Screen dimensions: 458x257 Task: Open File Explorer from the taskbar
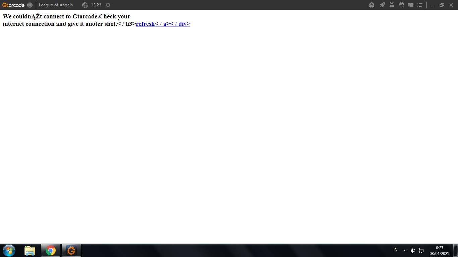30,250
